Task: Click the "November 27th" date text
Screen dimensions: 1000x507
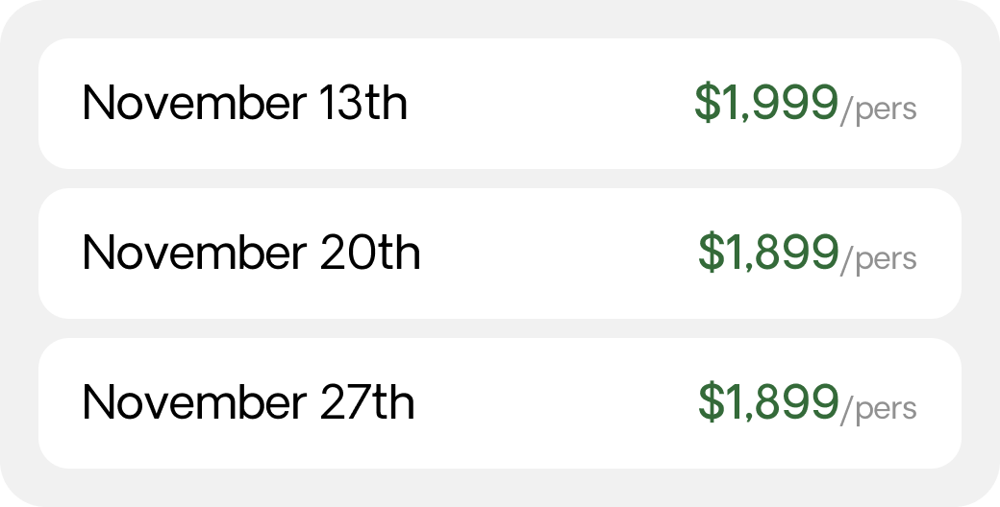Action: 249,402
